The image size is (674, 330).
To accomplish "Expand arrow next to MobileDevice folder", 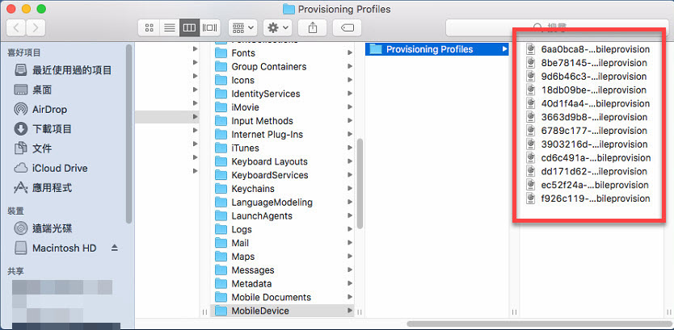I will (x=350, y=311).
